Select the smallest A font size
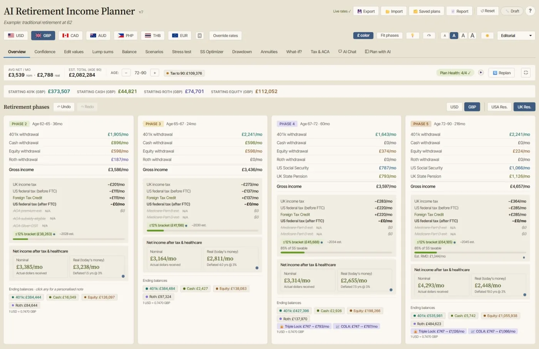 tap(445, 35)
